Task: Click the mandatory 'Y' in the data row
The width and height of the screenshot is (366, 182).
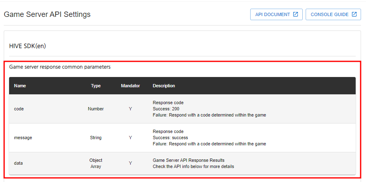Action: (131, 163)
